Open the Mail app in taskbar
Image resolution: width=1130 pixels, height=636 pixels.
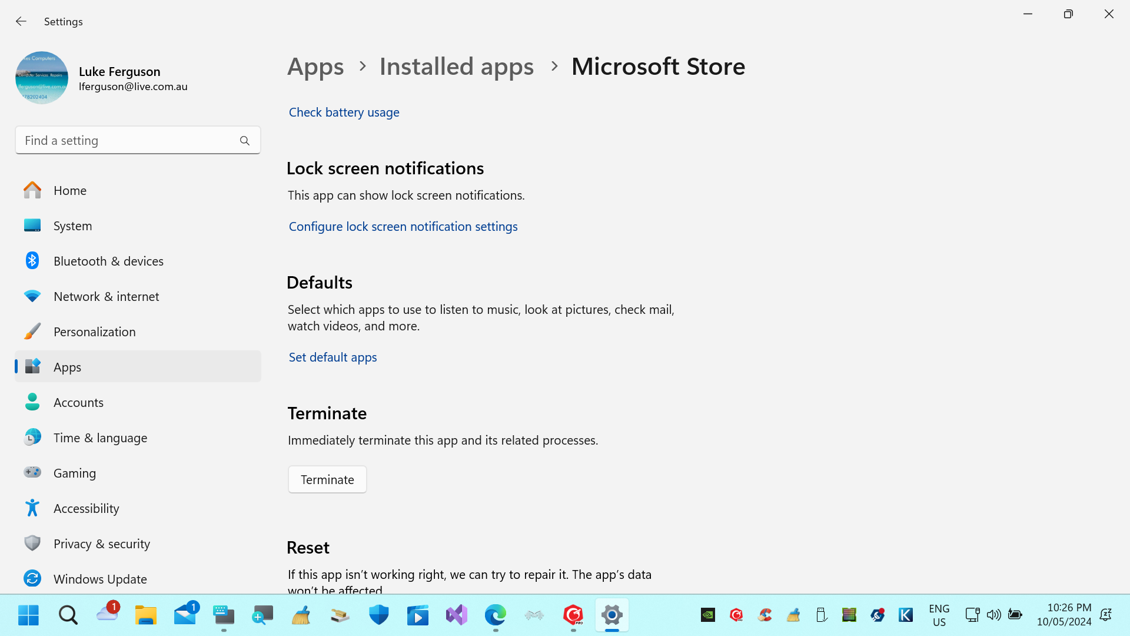coord(185,614)
